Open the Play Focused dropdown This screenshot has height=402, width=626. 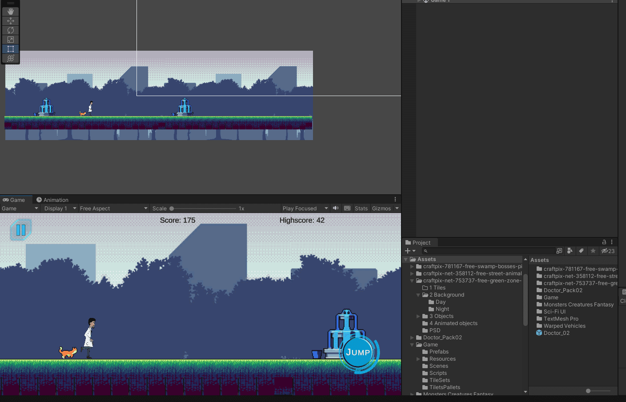coord(305,209)
